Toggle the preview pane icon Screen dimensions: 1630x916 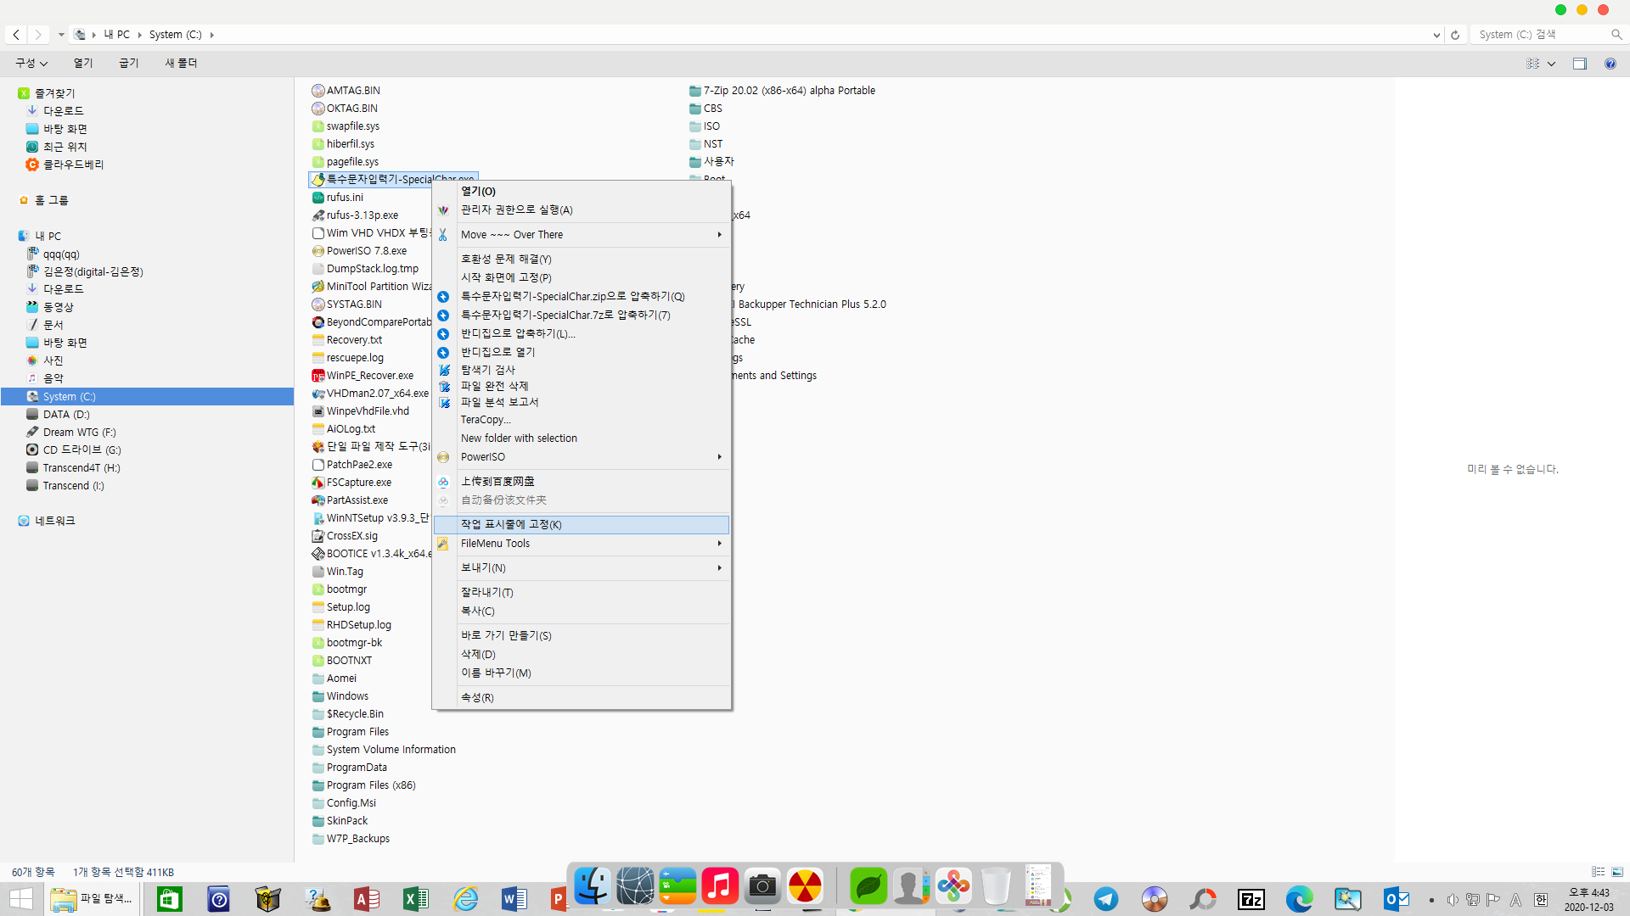coord(1580,64)
